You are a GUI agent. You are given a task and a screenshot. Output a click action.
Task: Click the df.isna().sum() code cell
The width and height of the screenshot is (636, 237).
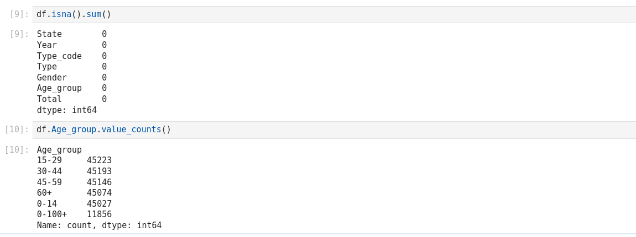click(x=332, y=14)
